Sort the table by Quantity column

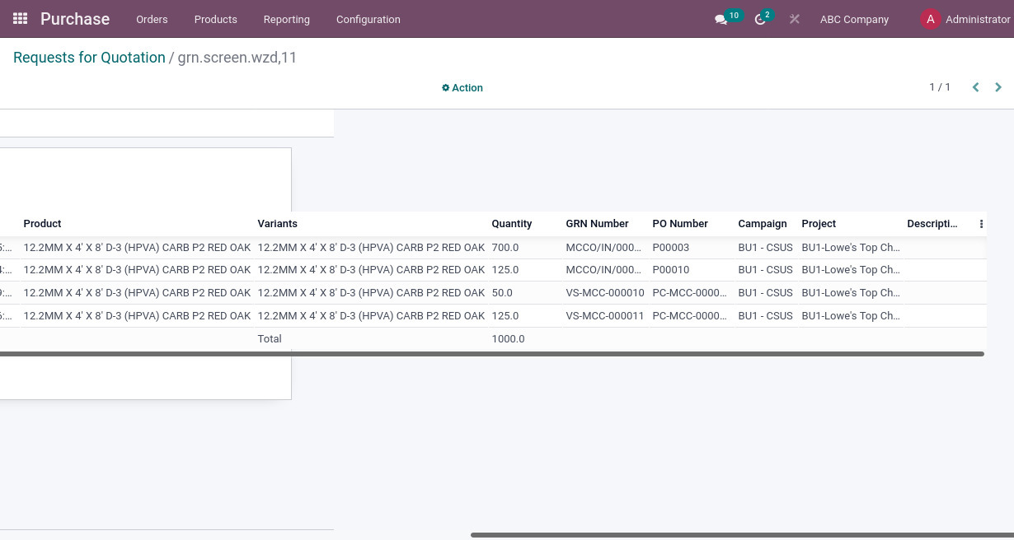(x=511, y=223)
